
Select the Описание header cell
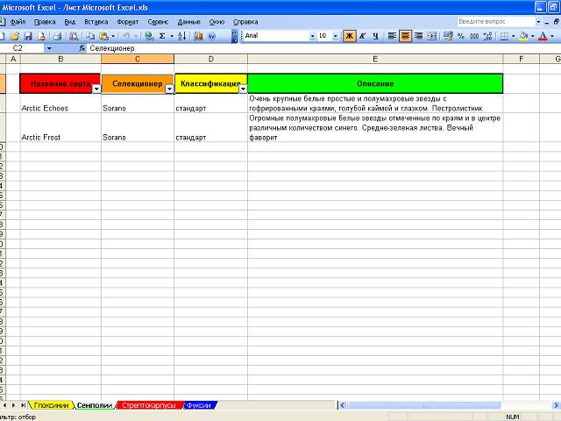[x=375, y=83]
